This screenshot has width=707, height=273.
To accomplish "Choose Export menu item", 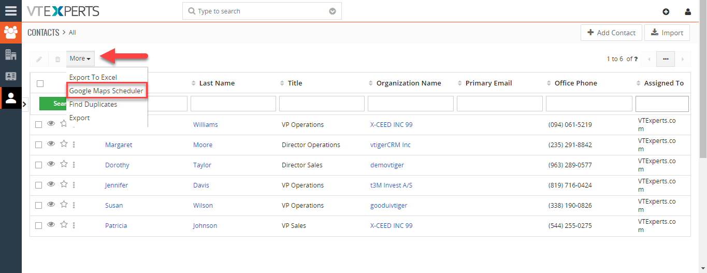I will pos(80,118).
